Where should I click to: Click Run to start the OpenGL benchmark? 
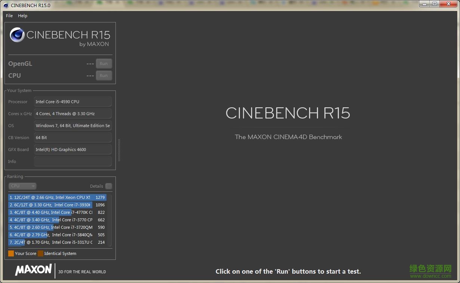click(x=104, y=64)
